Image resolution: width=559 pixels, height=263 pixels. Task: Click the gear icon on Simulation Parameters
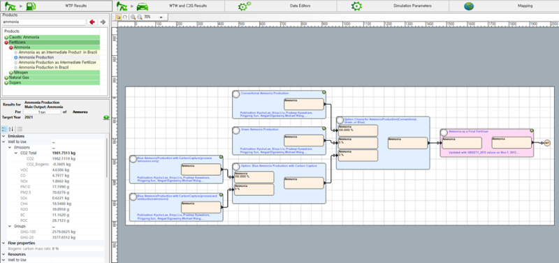(356, 6)
